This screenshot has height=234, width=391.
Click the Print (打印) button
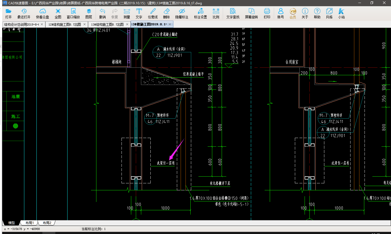point(267,13)
